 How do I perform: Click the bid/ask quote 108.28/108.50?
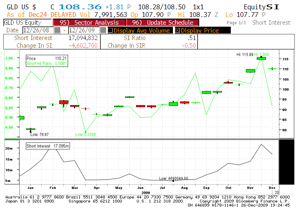click(x=162, y=7)
